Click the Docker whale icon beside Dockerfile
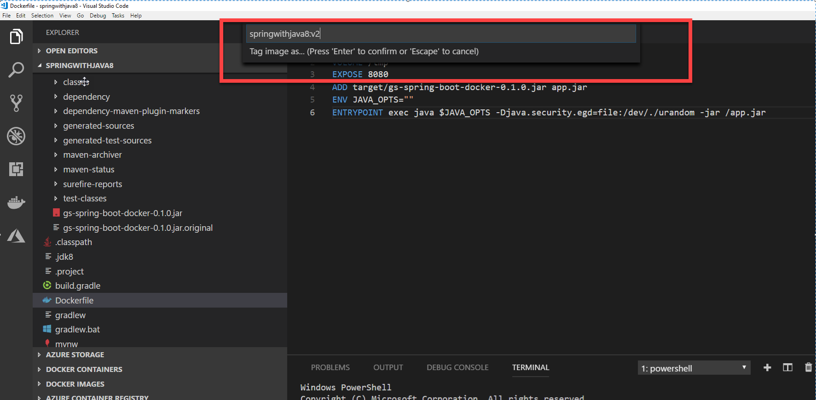Screen dimensions: 816x400 coord(47,300)
